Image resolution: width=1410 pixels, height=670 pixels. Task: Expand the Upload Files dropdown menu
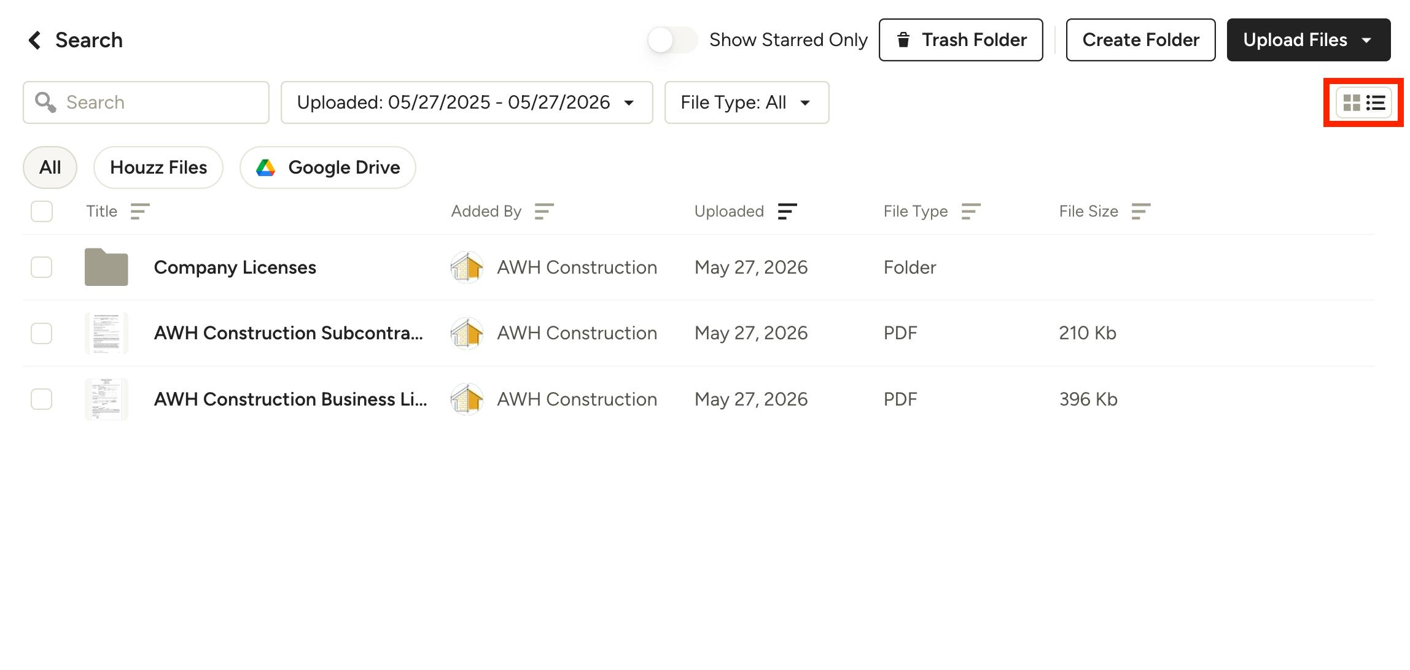point(1309,40)
